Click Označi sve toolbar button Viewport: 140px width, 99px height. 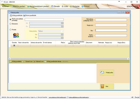click(x=28, y=61)
